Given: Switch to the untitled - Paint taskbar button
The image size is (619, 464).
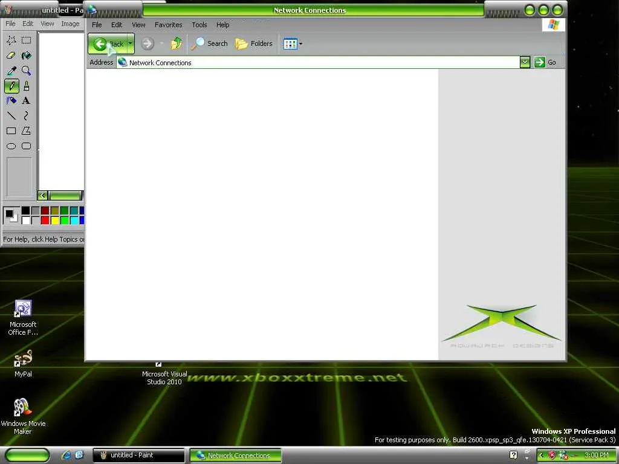Looking at the screenshot, I should click(138, 456).
